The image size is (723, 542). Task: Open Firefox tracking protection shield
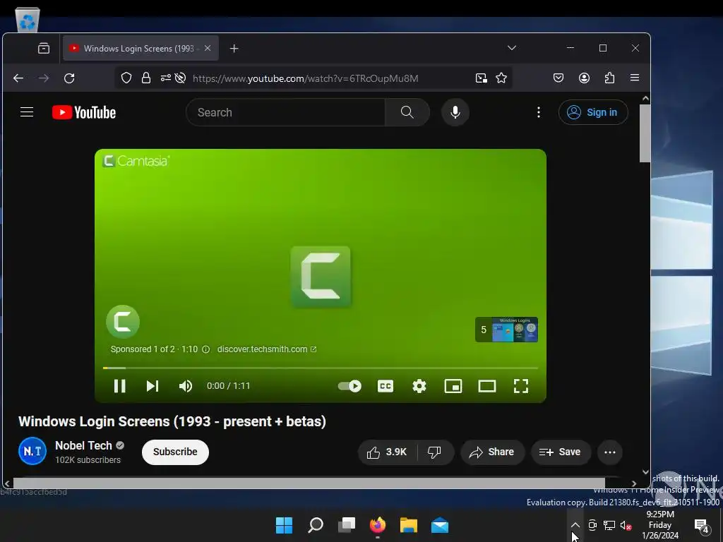pyautogui.click(x=126, y=78)
